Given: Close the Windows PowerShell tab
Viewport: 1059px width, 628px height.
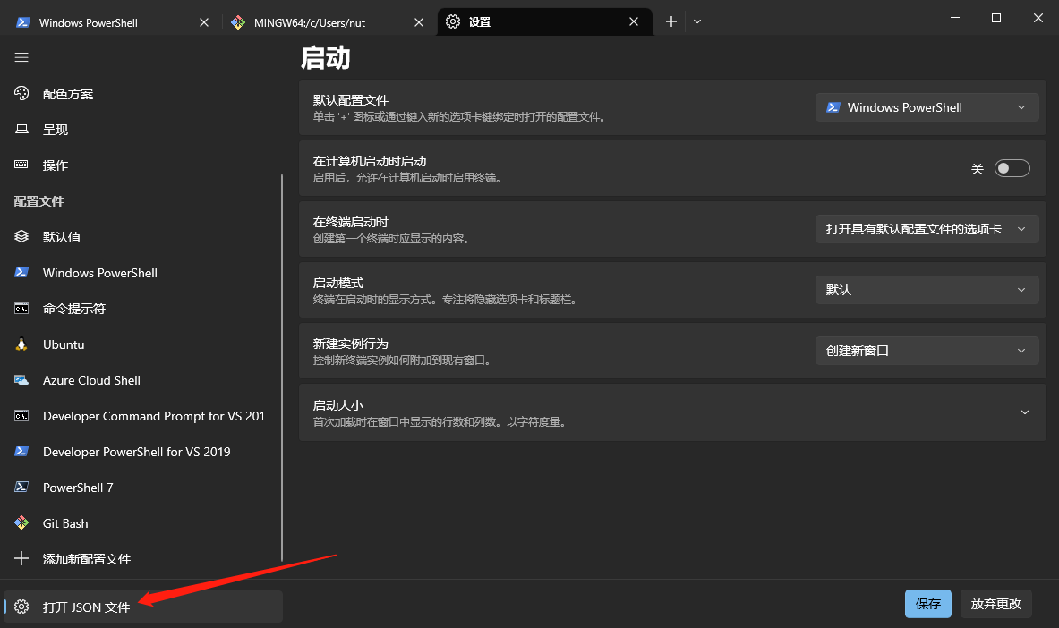Looking at the screenshot, I should click(x=204, y=22).
